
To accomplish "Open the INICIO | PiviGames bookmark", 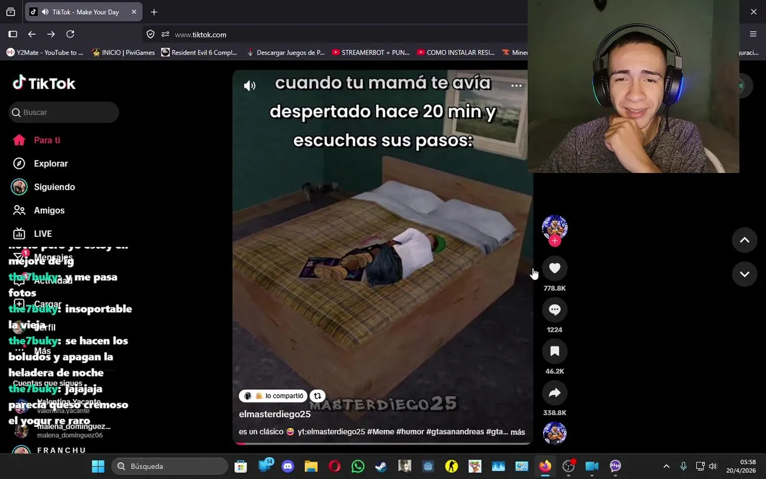I will coord(124,53).
